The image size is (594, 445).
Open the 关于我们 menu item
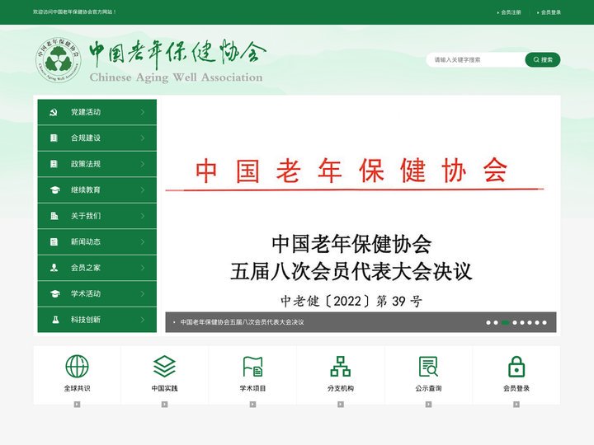click(97, 216)
